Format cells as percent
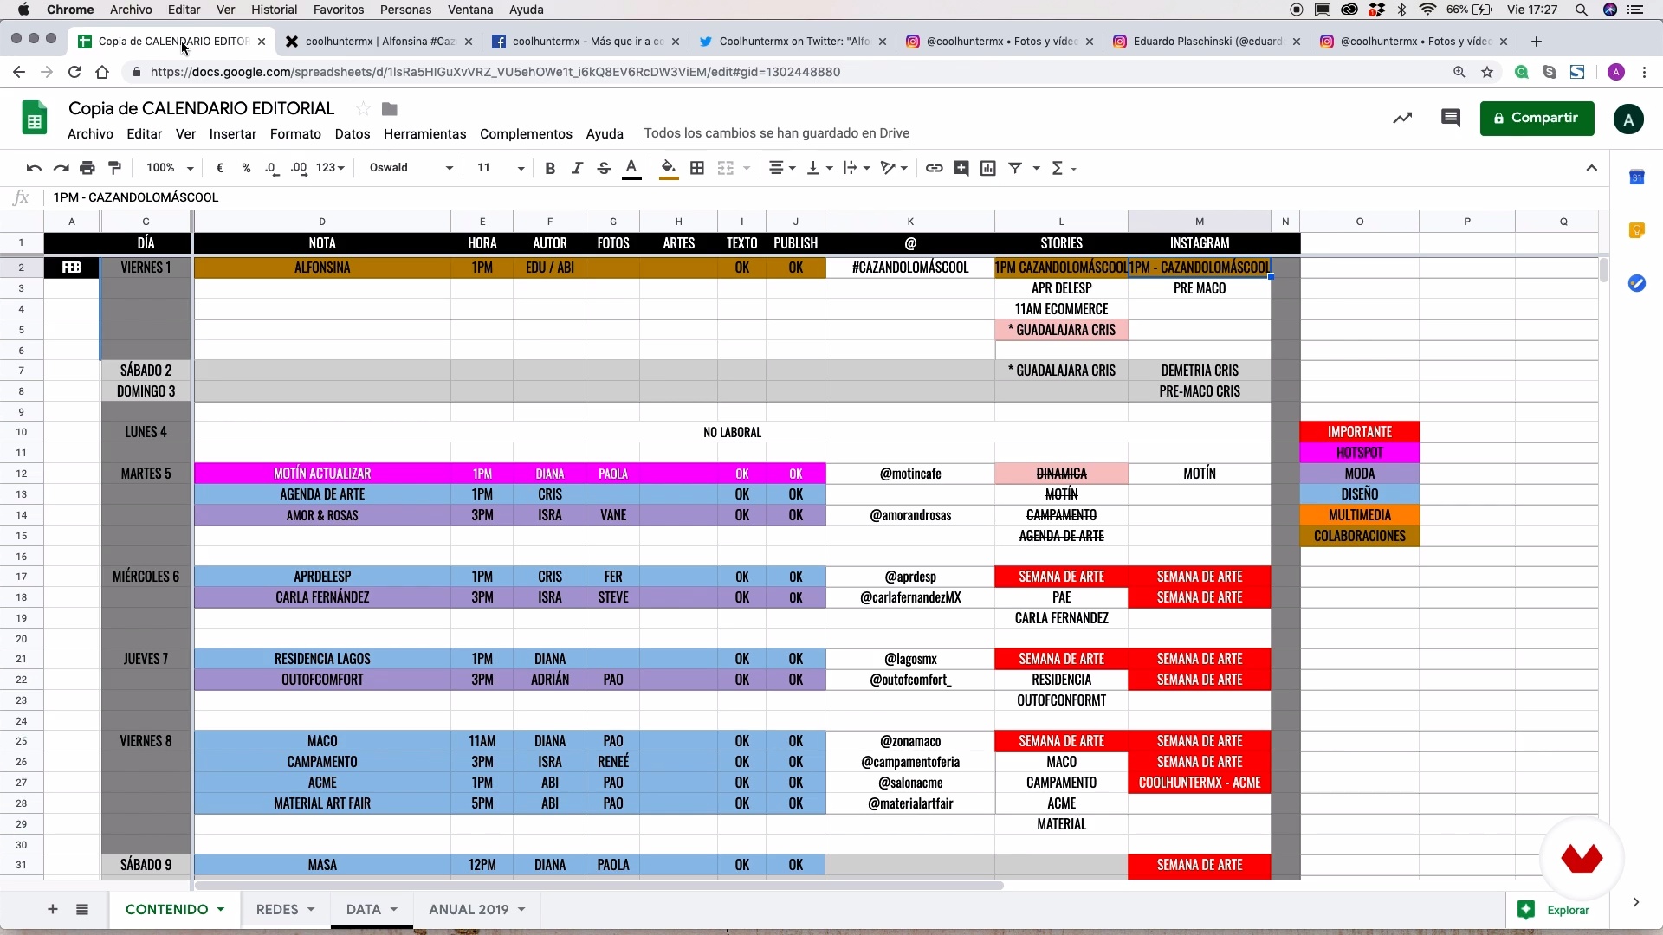Image resolution: width=1663 pixels, height=935 pixels. point(247,168)
